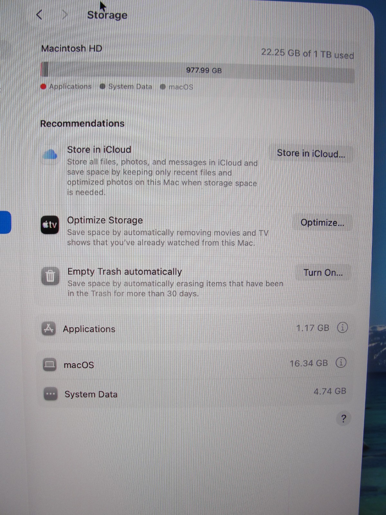Click the Trash can icon
386x515 pixels.
[50, 276]
